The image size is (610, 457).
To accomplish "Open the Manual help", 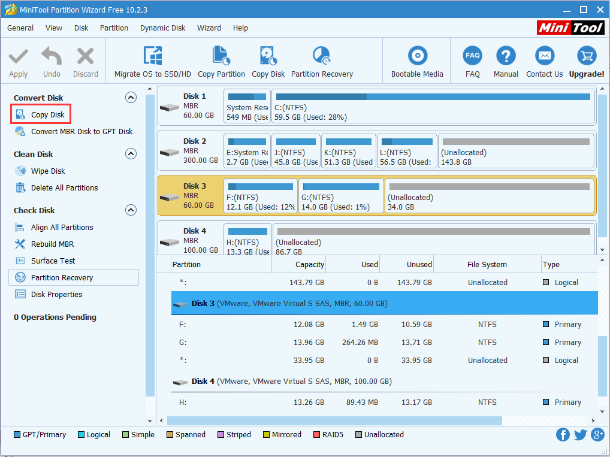I will tap(506, 63).
